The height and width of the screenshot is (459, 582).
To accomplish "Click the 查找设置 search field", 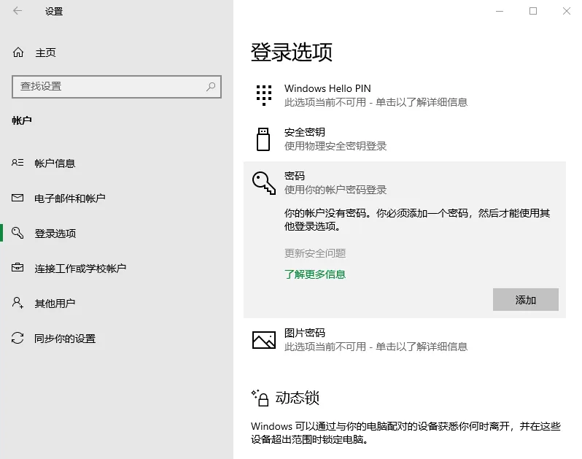I will (x=117, y=87).
